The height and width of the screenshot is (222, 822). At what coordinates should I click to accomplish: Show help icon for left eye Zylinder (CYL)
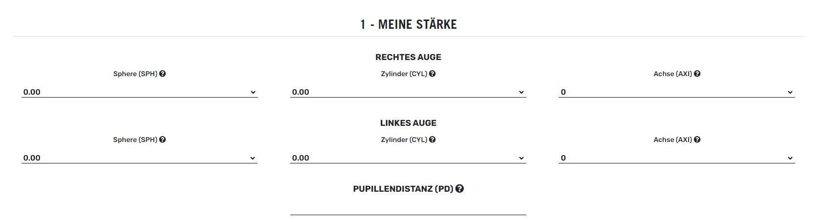(432, 140)
